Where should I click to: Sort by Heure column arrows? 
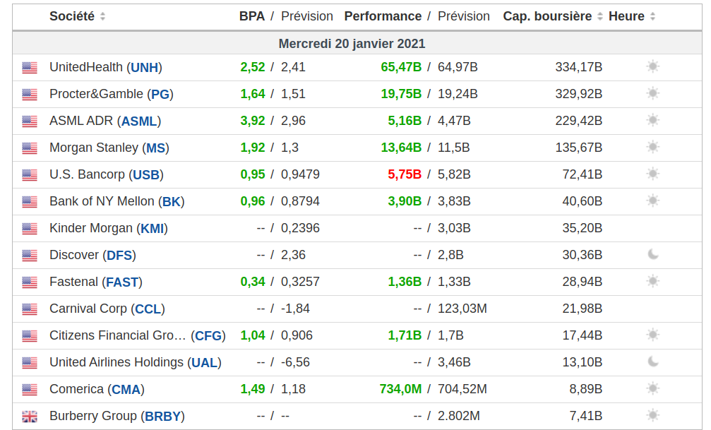(652, 16)
